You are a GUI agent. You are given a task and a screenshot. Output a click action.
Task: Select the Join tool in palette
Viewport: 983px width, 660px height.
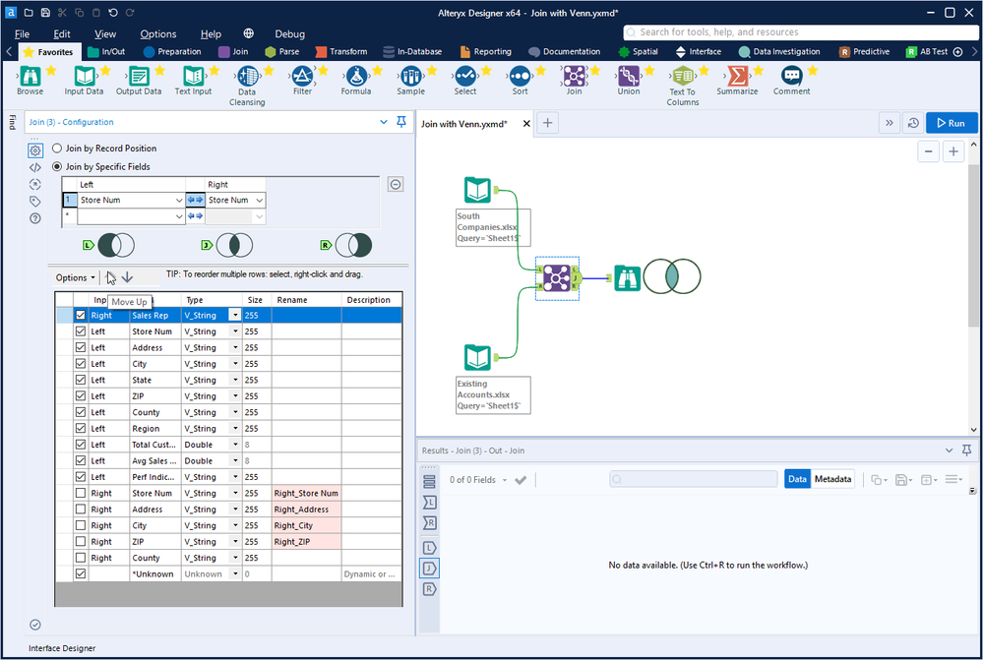pyautogui.click(x=575, y=77)
